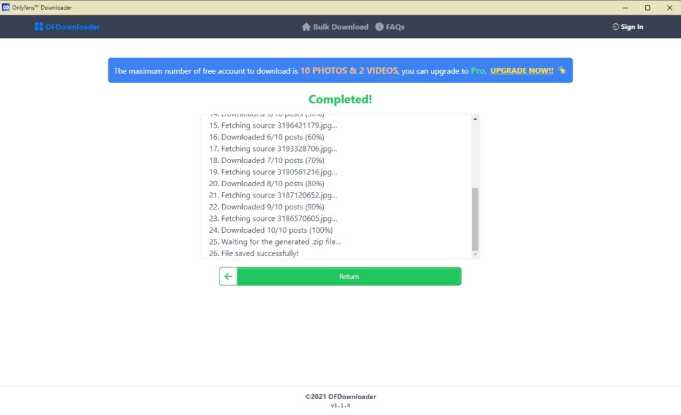Select log line "18. Downloaded 7/10 posts (70%)"
The width and height of the screenshot is (681, 415).
(x=267, y=161)
